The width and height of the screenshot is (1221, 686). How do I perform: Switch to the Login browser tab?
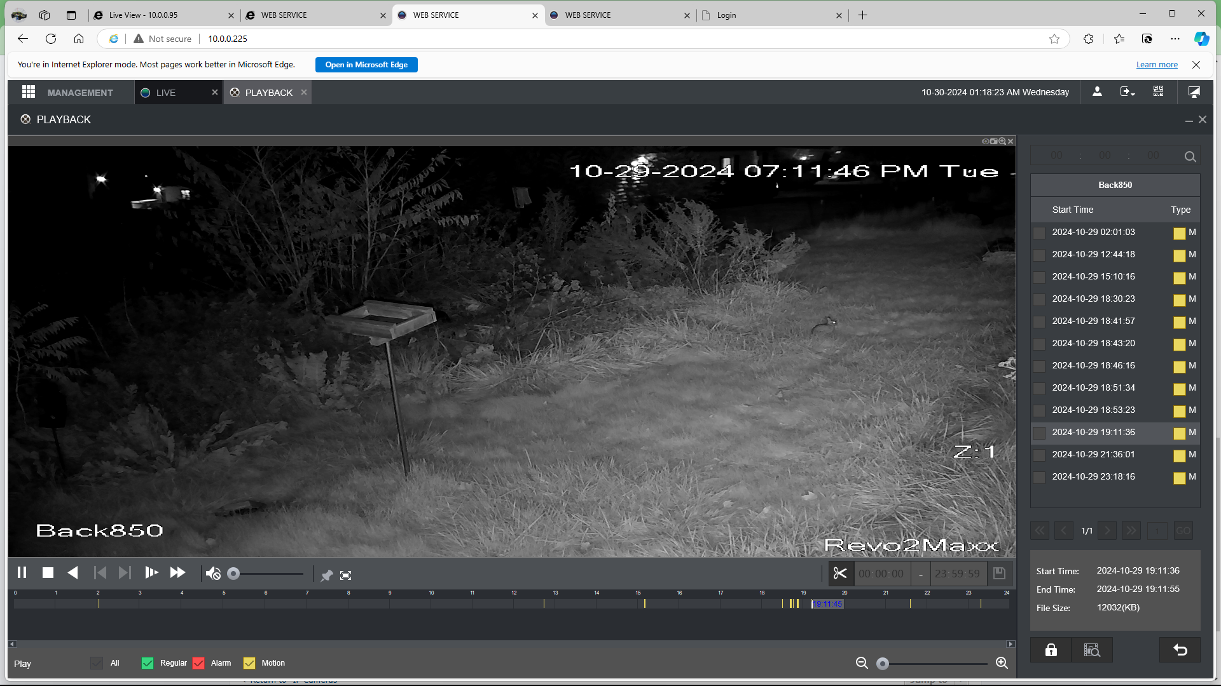coord(771,15)
